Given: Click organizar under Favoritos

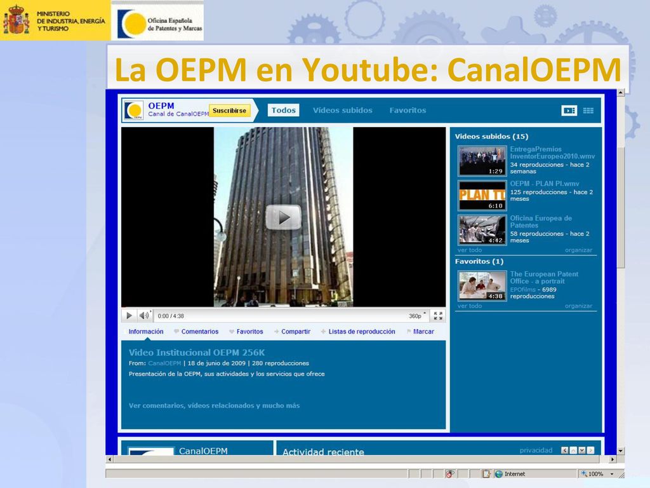Looking at the screenshot, I should point(578,306).
